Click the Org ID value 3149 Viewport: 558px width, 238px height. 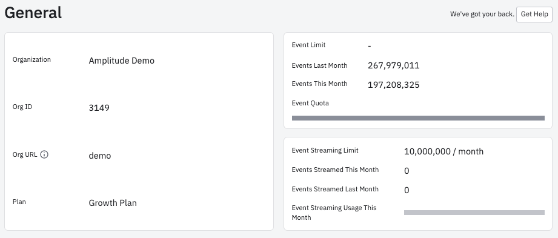99,108
